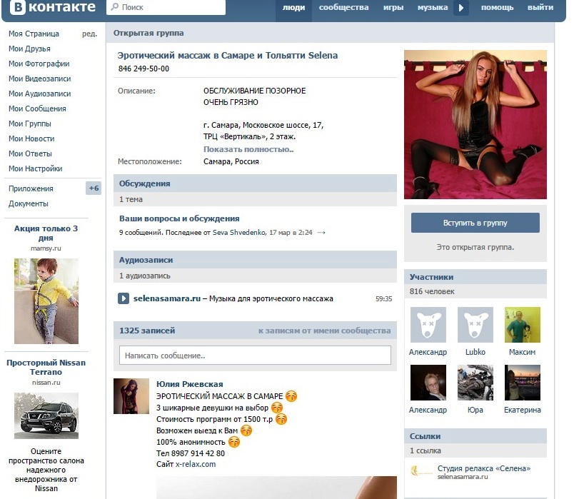This screenshot has height=499, width=574.
Task: Open Мои Сообщения in left sidebar
Action: (37, 109)
